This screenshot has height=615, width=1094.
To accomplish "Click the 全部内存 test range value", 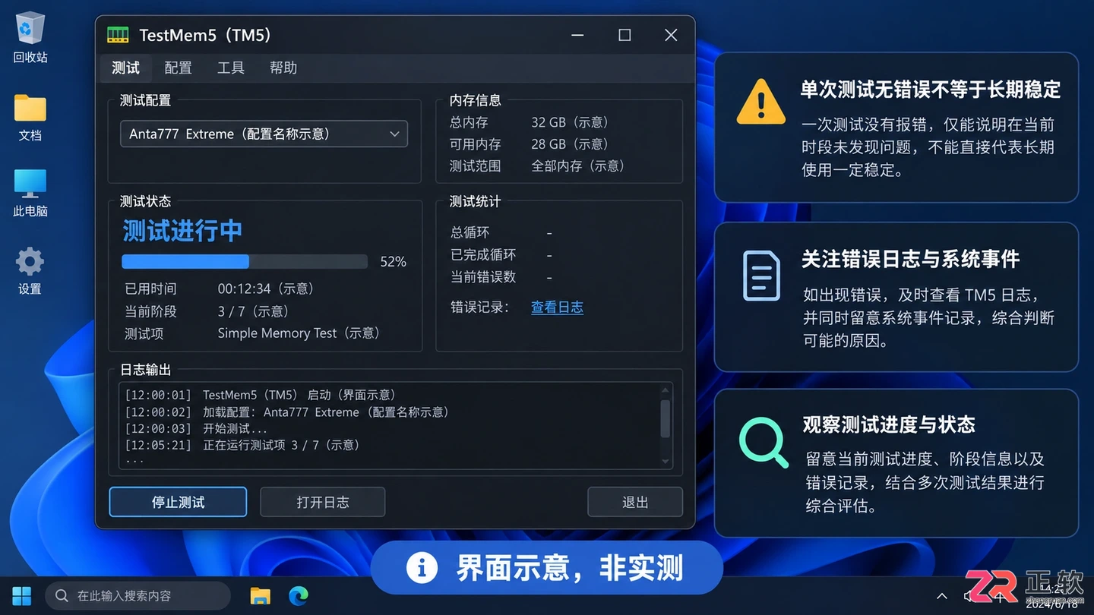I will pyautogui.click(x=578, y=166).
